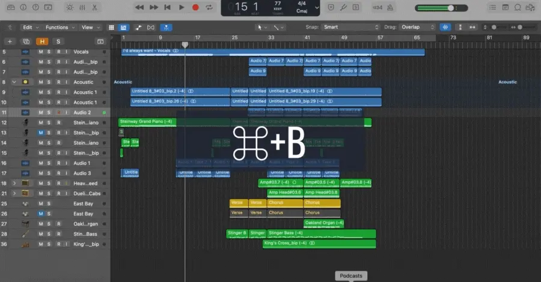This screenshot has width=541, height=282.
Task: Expand track 21 Dueli...Cabs stack
Action: (14, 193)
